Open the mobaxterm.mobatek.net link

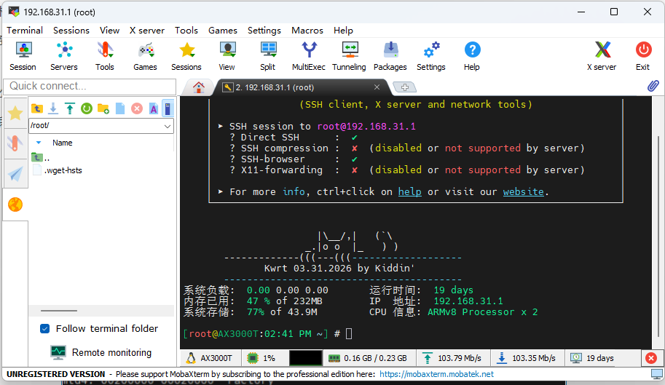tap(436, 374)
